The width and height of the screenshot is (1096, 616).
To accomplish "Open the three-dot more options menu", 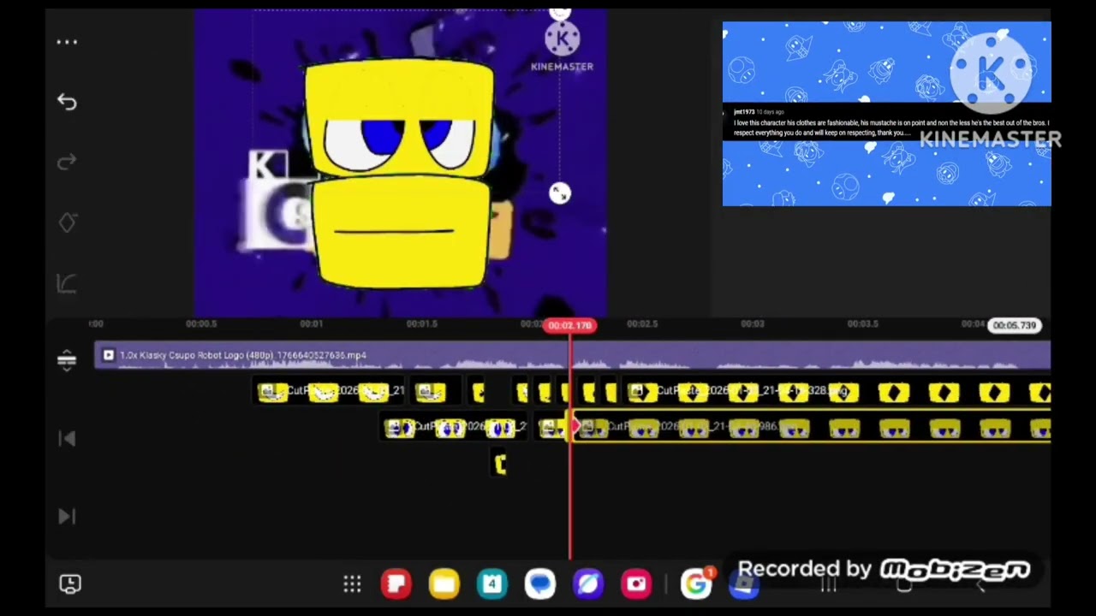I will point(67,42).
